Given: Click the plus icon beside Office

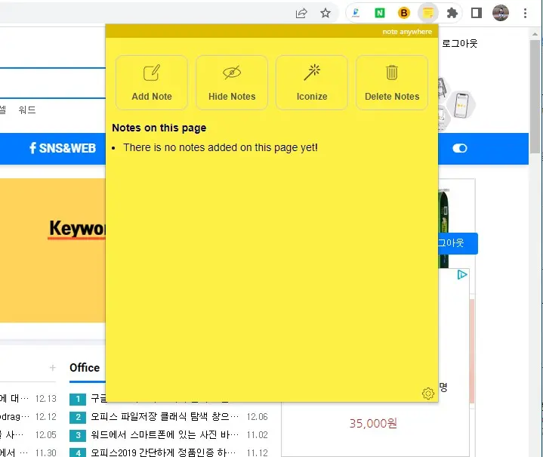Looking at the screenshot, I should pos(52,368).
